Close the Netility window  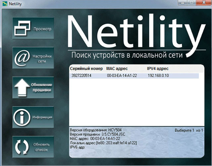(x=204, y=3)
